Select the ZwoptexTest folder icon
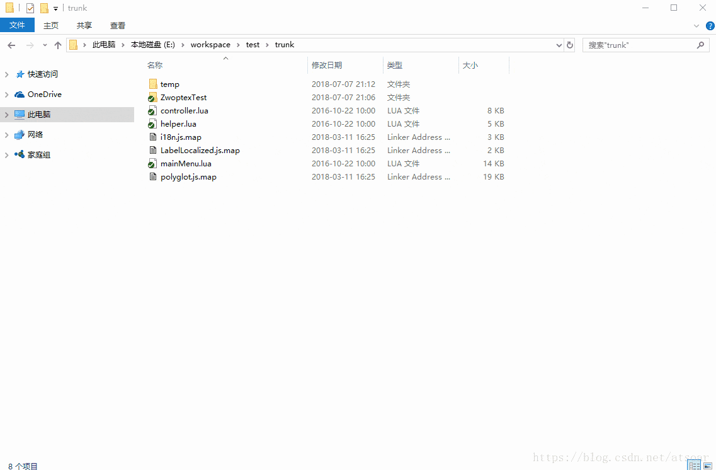 [152, 97]
